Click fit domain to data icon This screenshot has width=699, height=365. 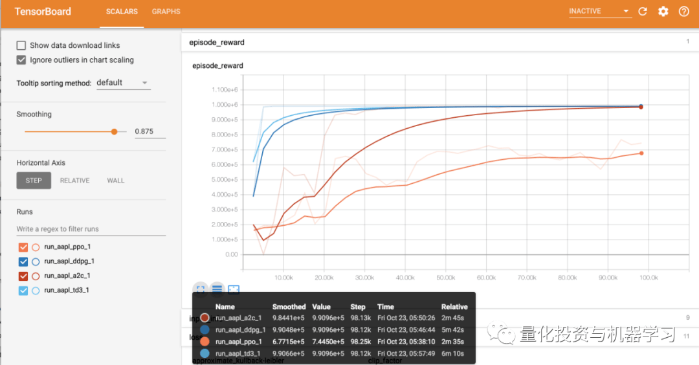click(x=234, y=289)
